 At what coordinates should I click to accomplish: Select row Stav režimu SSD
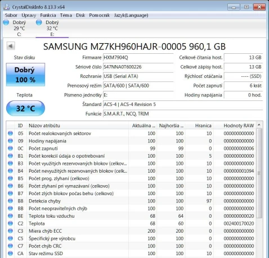[x=131, y=254]
